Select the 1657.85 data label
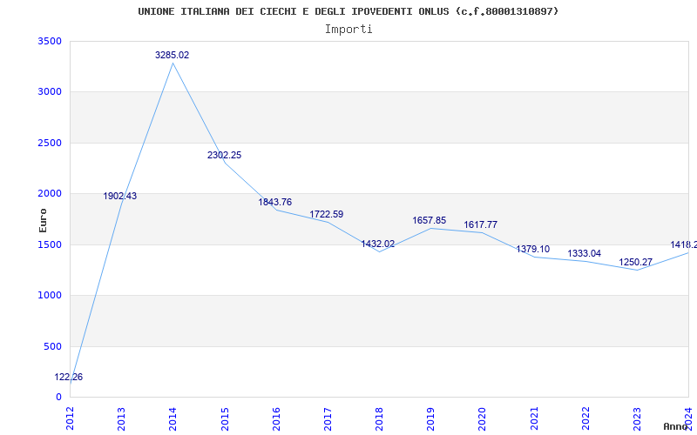The image size is (697, 435). tap(430, 220)
